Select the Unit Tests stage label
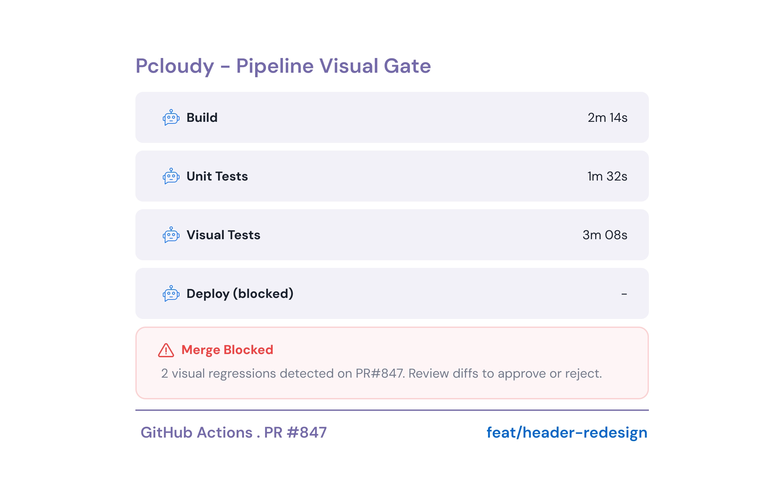The height and width of the screenshot is (495, 783). [x=217, y=176]
